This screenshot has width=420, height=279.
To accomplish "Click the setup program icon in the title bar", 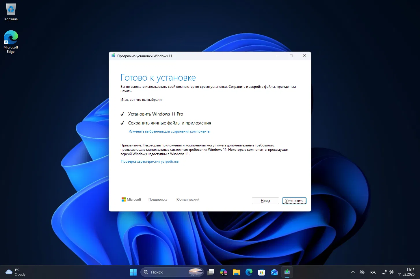I will (114, 56).
